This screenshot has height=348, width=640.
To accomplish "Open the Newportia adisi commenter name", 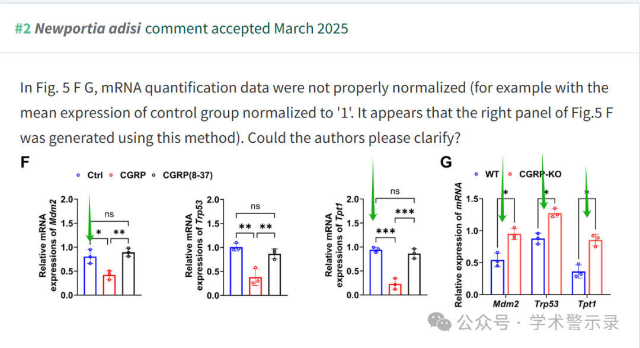I will click(x=88, y=28).
